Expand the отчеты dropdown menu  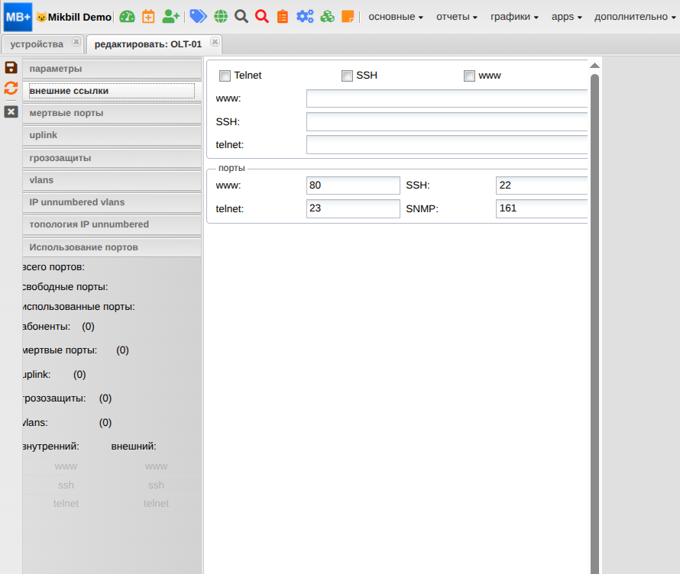point(457,16)
